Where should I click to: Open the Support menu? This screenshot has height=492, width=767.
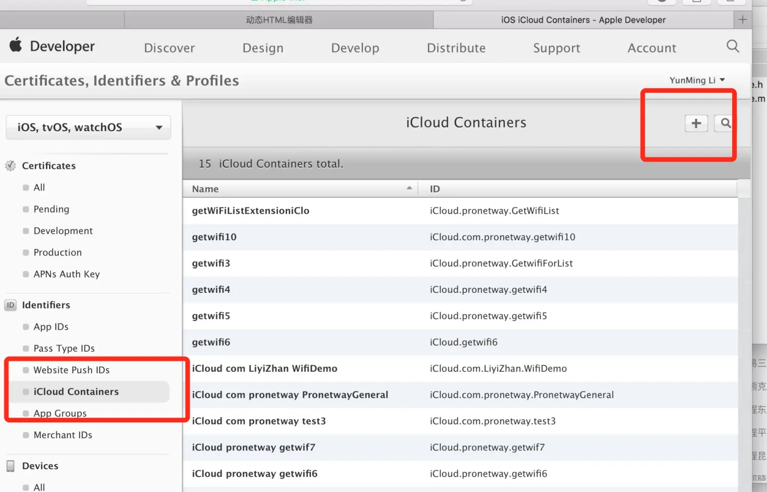click(x=556, y=48)
